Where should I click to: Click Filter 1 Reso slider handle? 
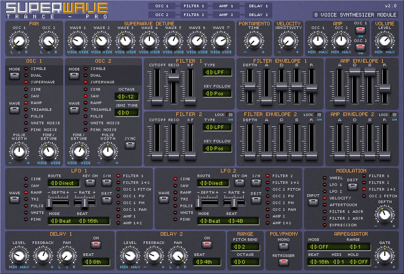pyautogui.click(x=174, y=77)
